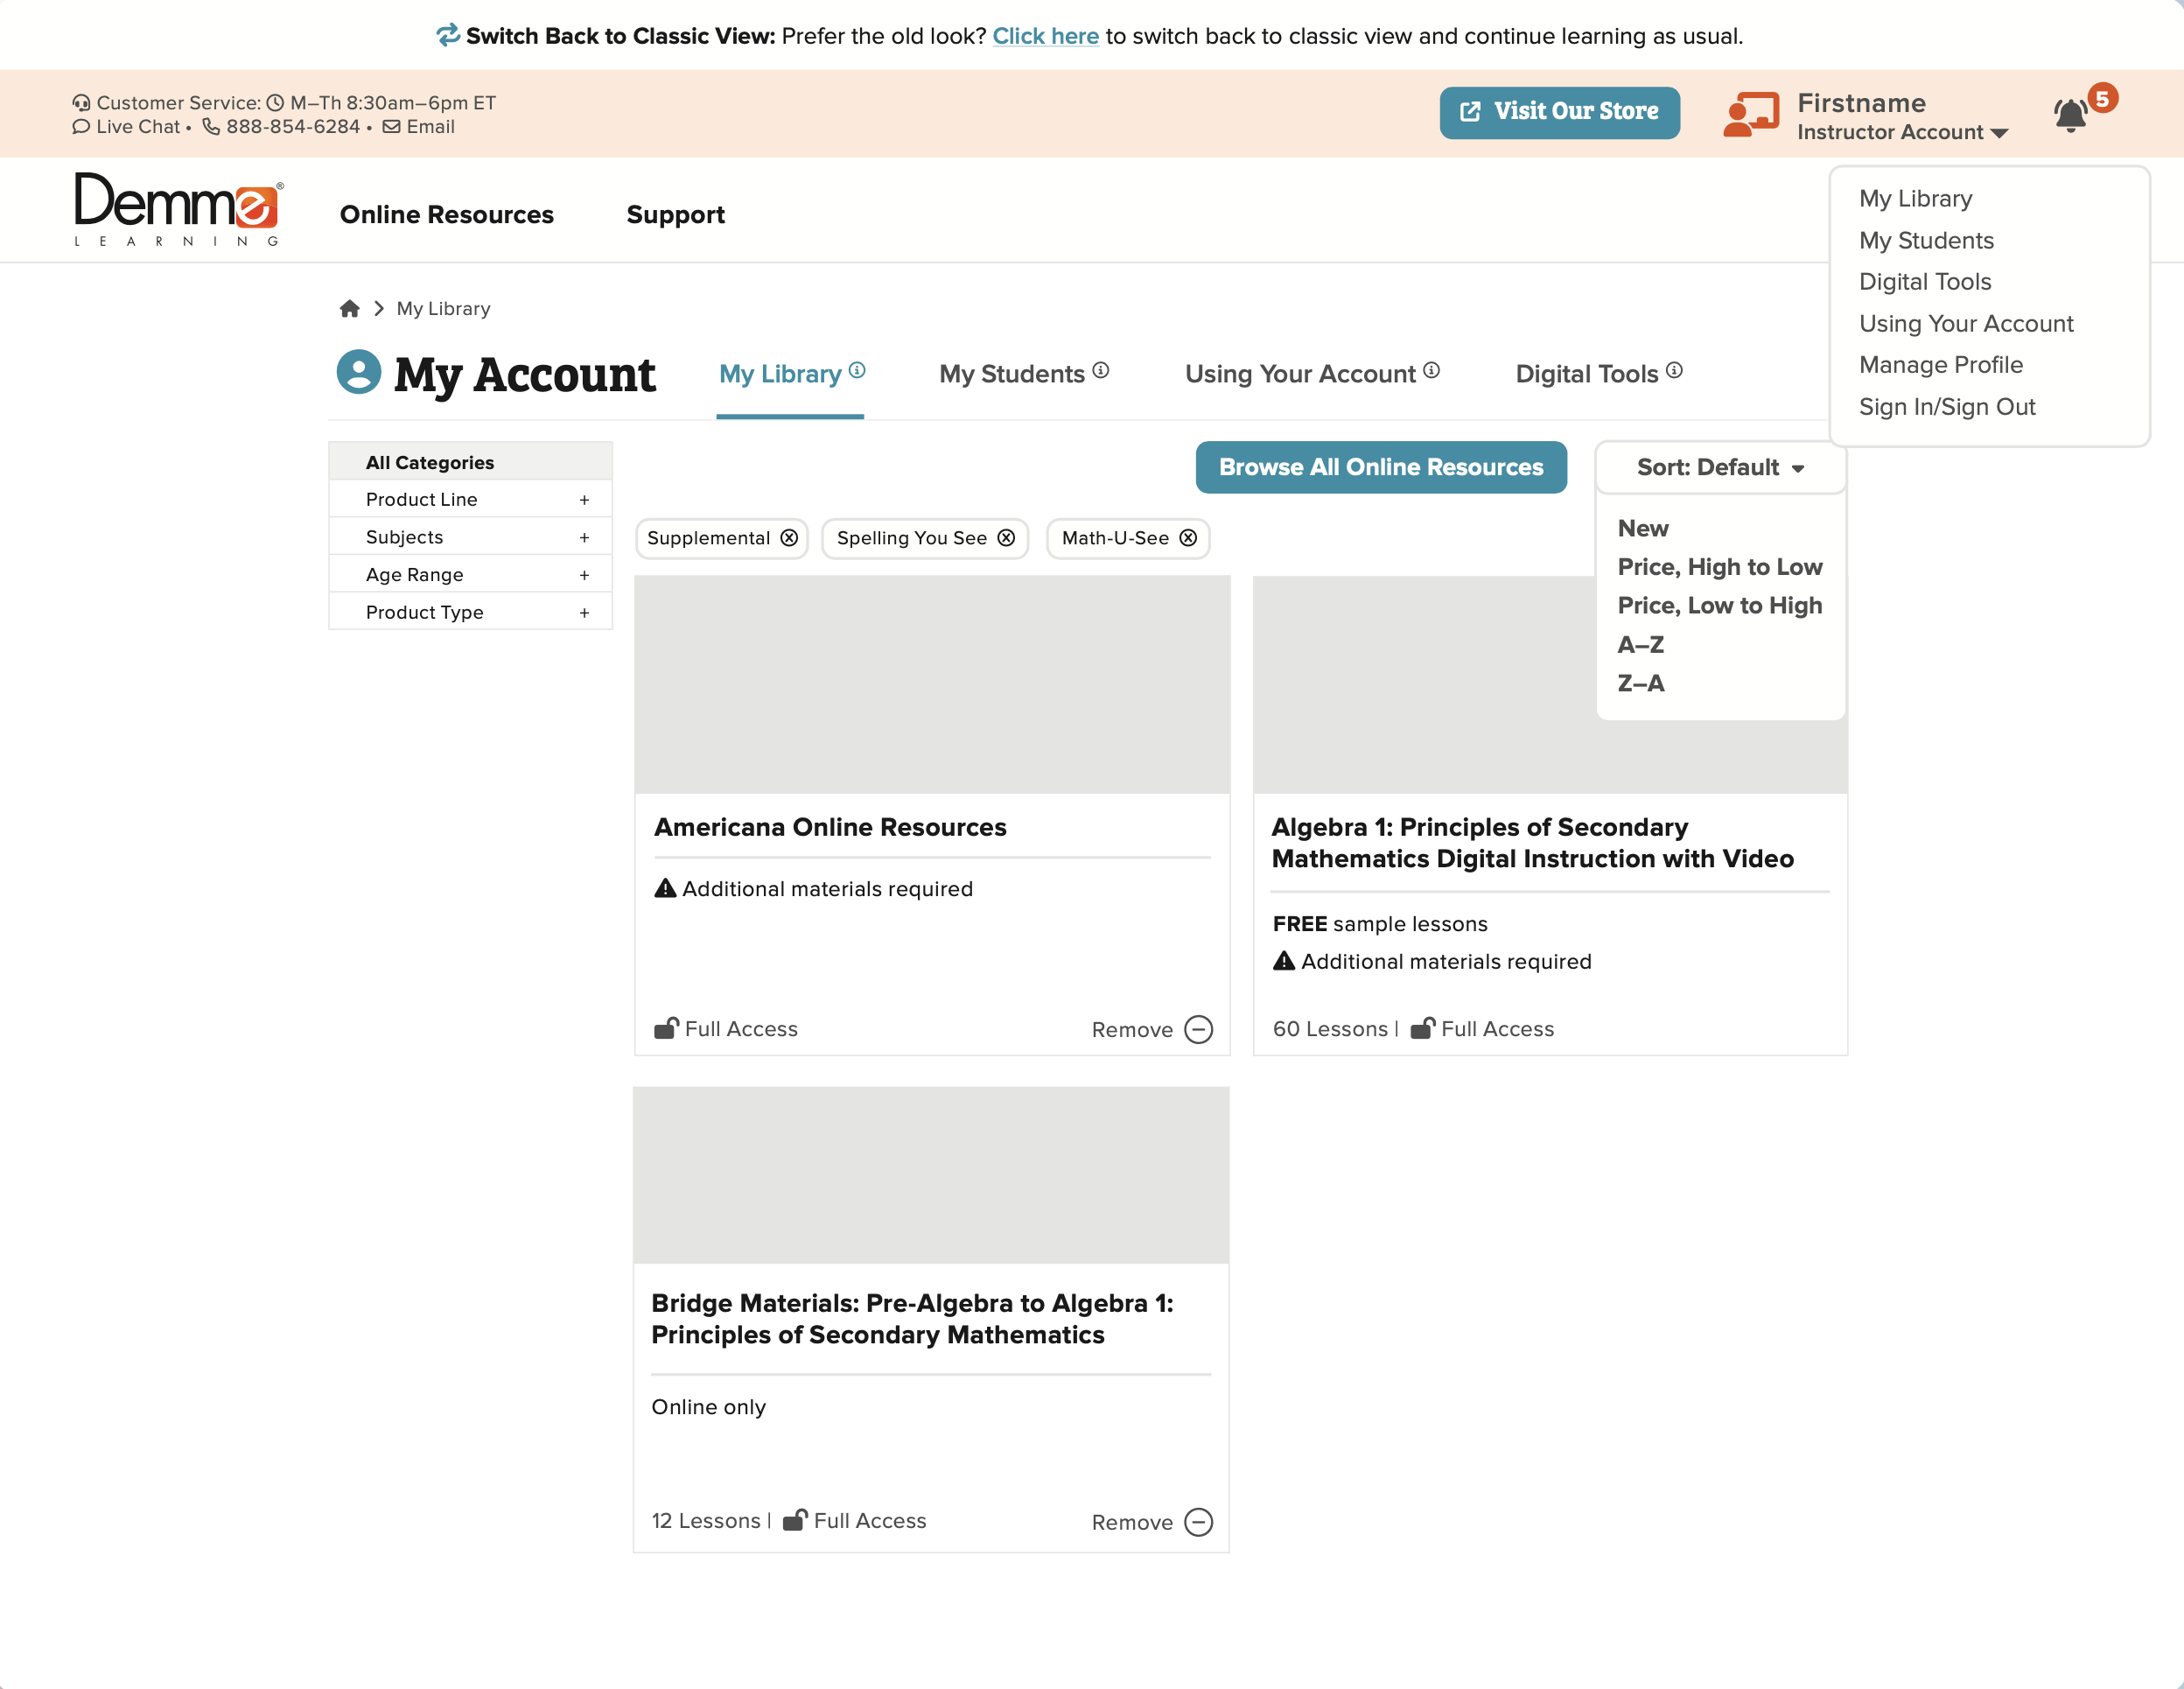Screen dimensions: 2184x1689
Task: Switch to the My Students tab
Action: click(x=1012, y=373)
